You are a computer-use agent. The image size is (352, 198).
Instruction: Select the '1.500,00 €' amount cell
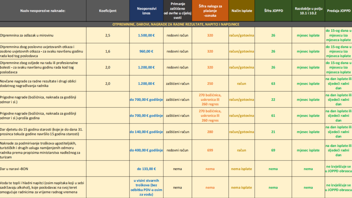click(146, 35)
